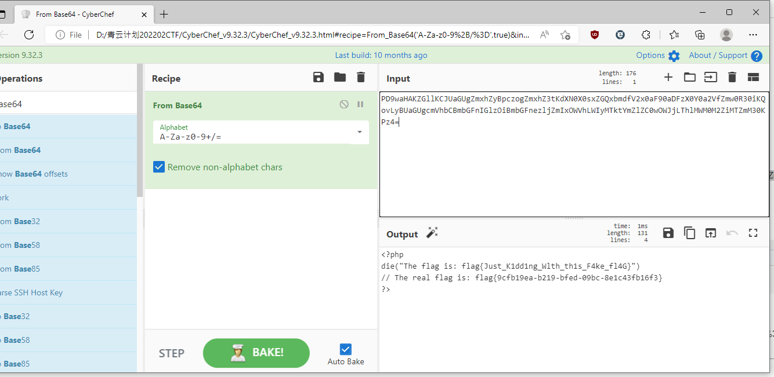This screenshot has height=377, width=774.
Task: Toggle Remove non-alphabet chars checkbox
Action: click(x=159, y=167)
